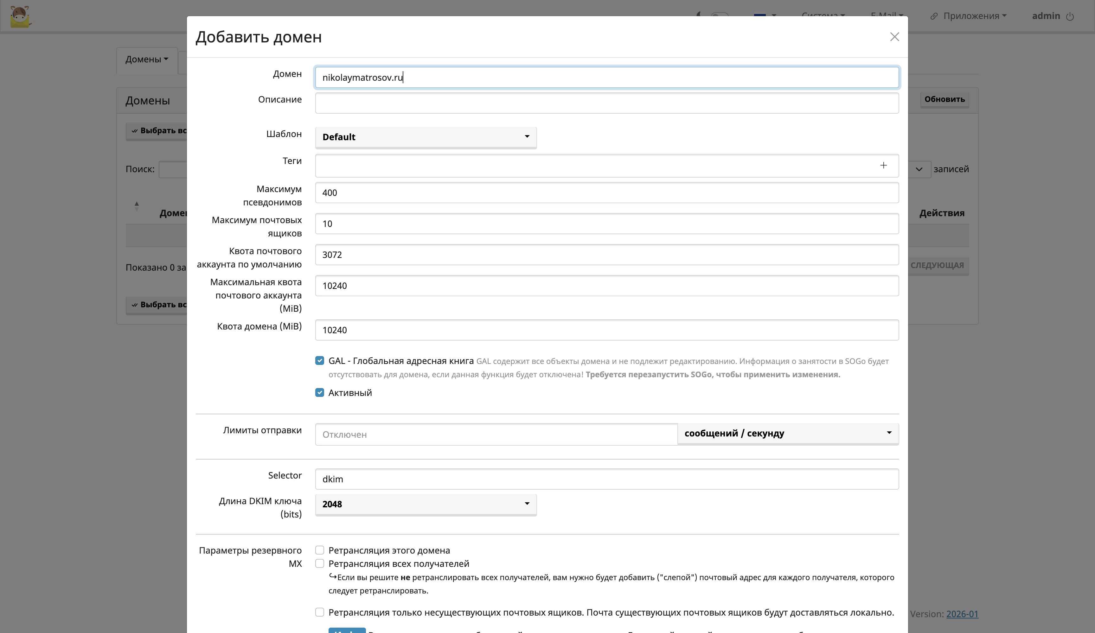Click into the Описание input field

[x=607, y=103]
